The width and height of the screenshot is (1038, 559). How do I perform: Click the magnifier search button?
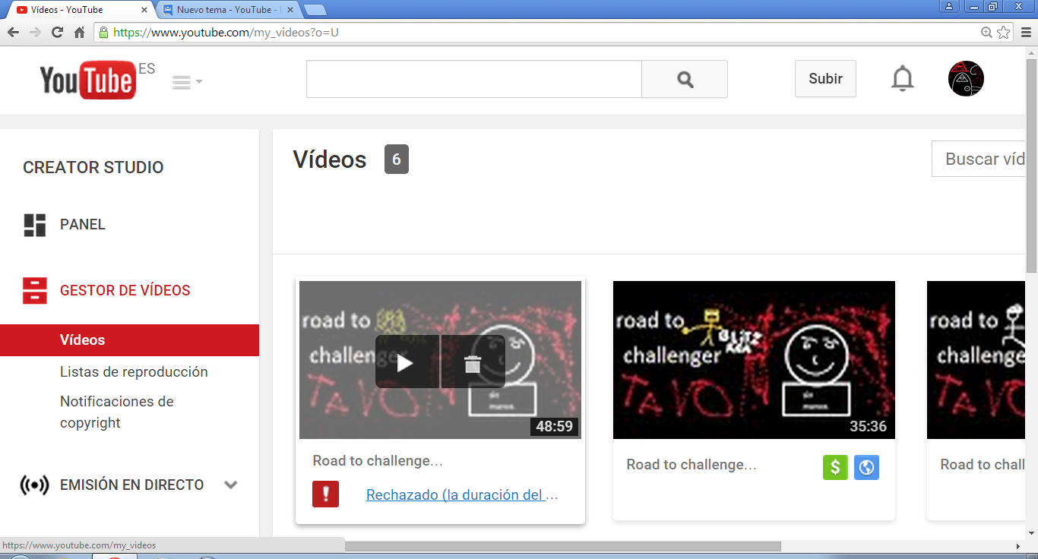[x=685, y=79]
